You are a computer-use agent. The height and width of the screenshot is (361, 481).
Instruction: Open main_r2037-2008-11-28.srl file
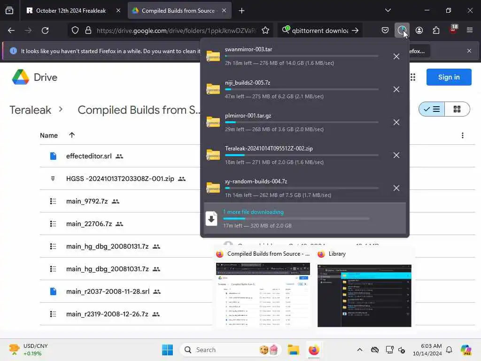pyautogui.click(x=108, y=291)
